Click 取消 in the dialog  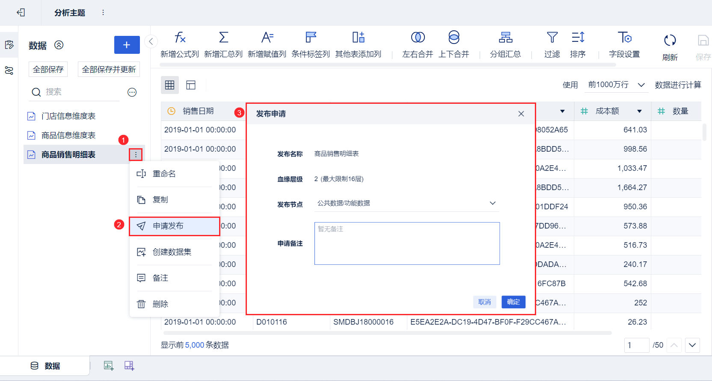[x=485, y=302]
